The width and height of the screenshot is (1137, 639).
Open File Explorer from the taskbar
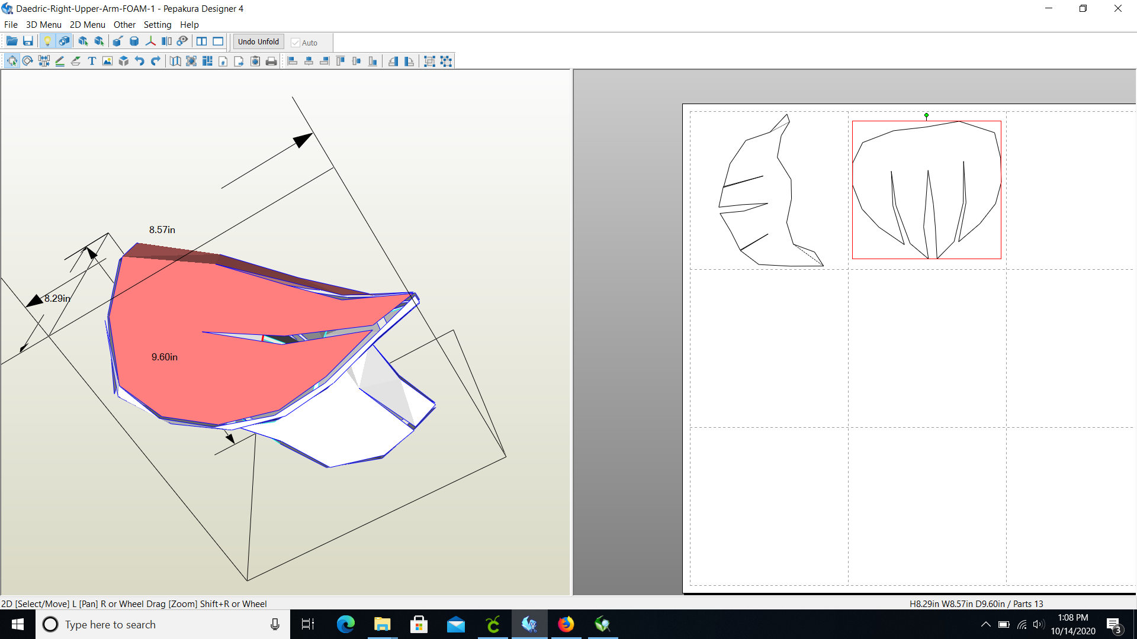pos(383,624)
